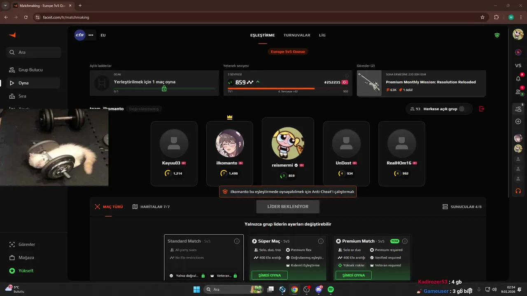Open UnDost's player card

346,153
